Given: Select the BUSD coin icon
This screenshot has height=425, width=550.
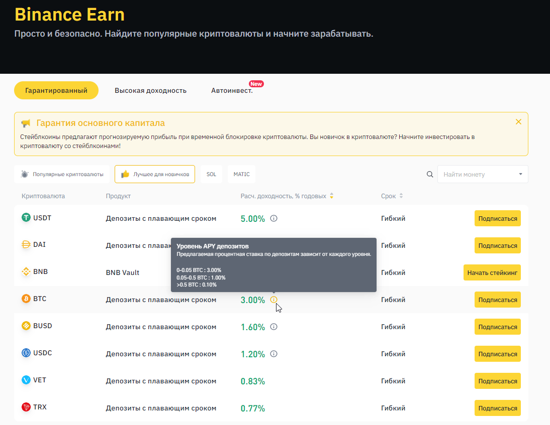Looking at the screenshot, I should tap(26, 326).
